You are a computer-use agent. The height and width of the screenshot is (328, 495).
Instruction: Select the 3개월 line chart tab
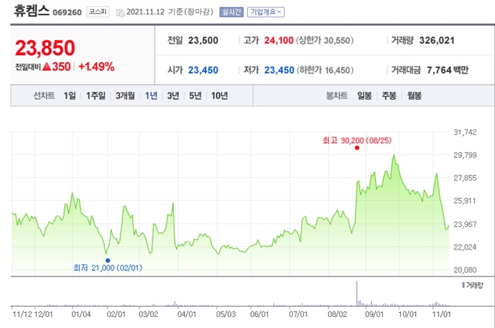pyautogui.click(x=125, y=96)
